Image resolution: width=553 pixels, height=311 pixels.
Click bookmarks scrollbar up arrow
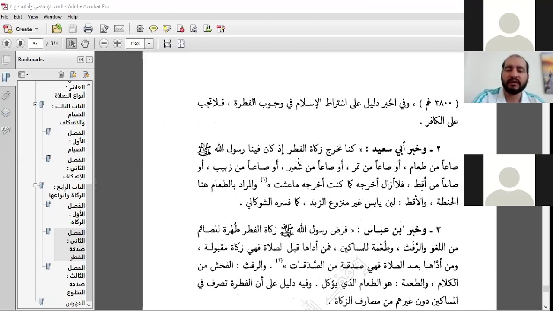pos(89,84)
